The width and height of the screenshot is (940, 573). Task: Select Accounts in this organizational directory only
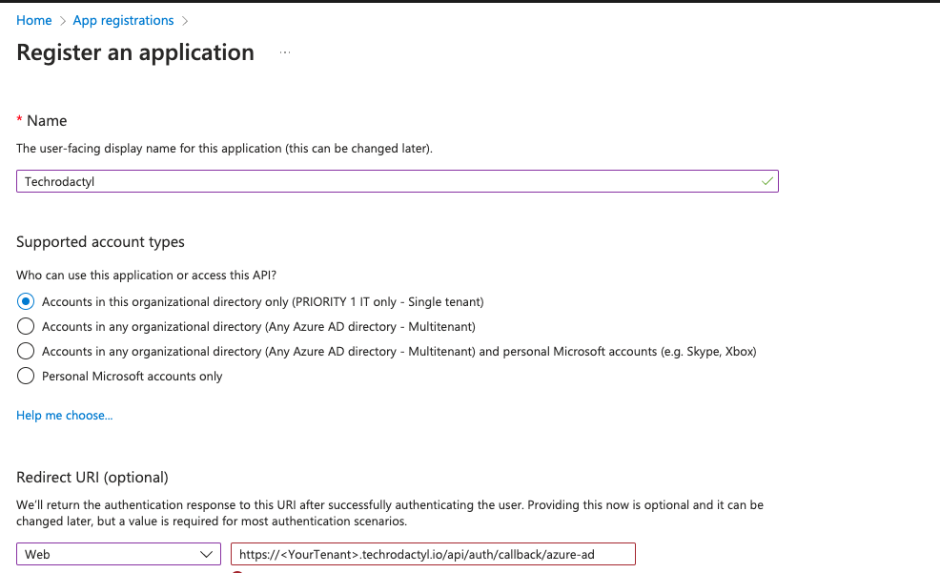pyautogui.click(x=25, y=301)
